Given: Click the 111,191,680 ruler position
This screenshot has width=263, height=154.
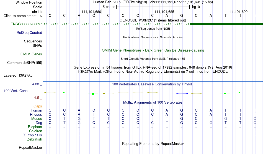Looking at the screenshot, I should [x=91, y=12].
